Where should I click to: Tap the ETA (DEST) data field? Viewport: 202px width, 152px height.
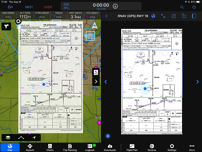coord(92,15)
